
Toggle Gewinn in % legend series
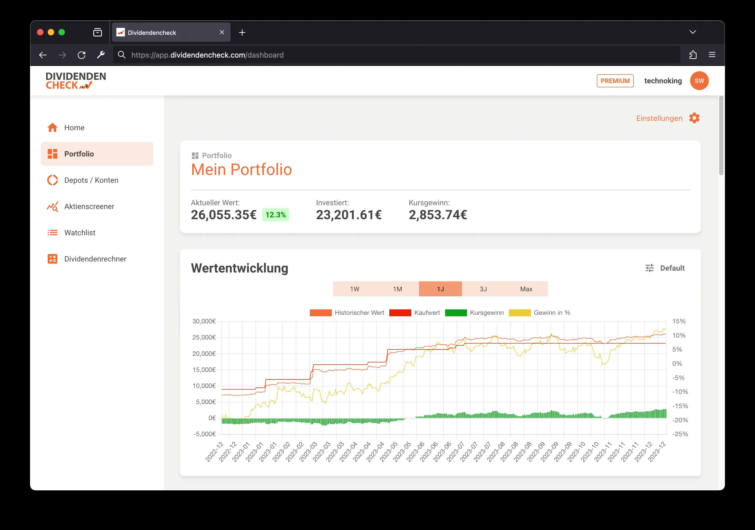[539, 313]
